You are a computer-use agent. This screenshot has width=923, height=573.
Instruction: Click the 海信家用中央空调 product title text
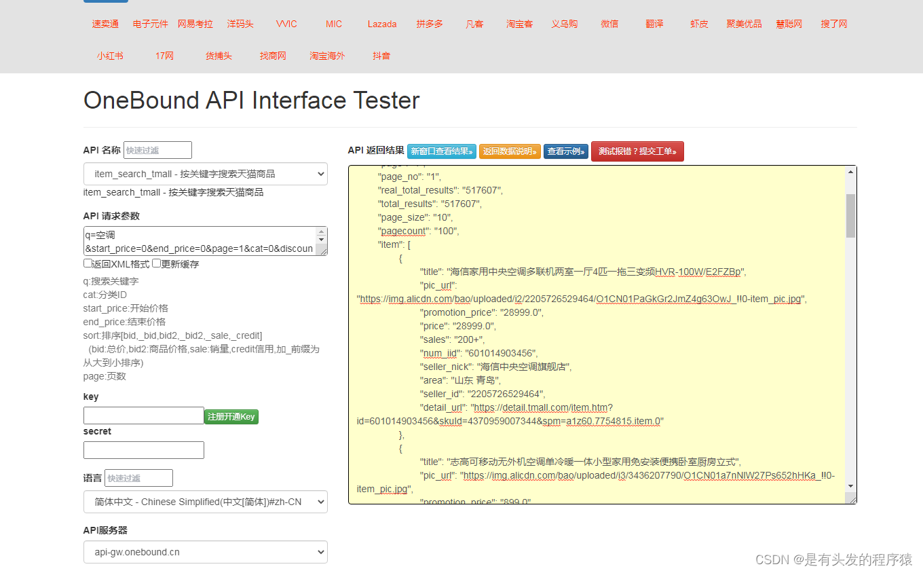coord(597,272)
